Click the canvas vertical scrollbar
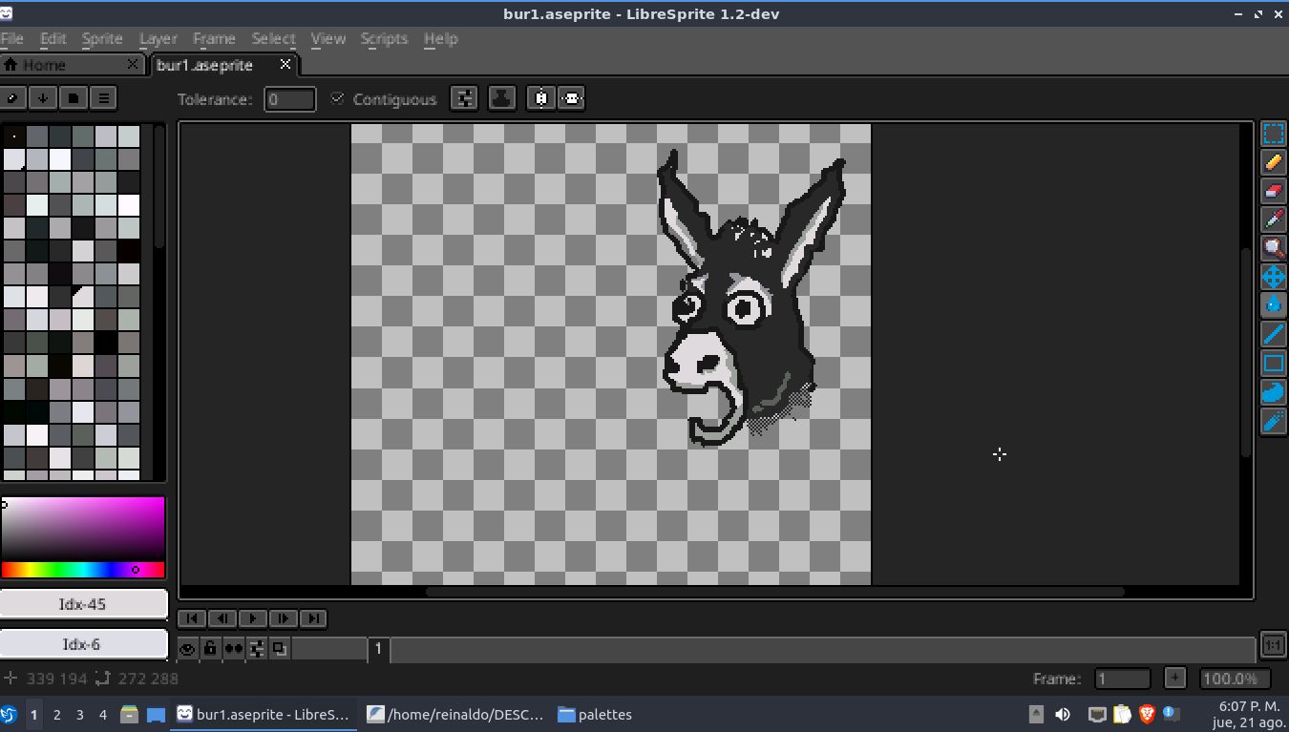The width and height of the screenshot is (1289, 732). coord(1245,352)
